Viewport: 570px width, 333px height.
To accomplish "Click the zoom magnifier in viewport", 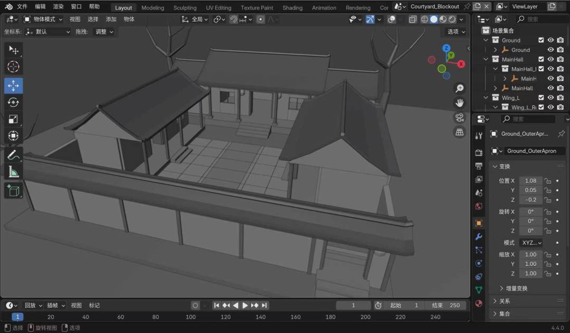I will coord(460,88).
